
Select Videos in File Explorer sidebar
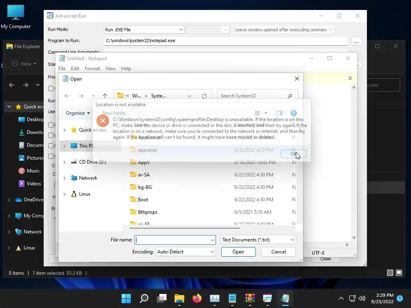click(x=30, y=184)
